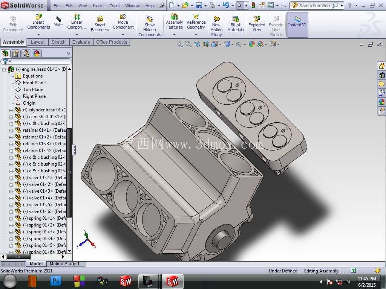Click the Undo icon
This screenshot has height=289, width=386.
tap(226, 5)
